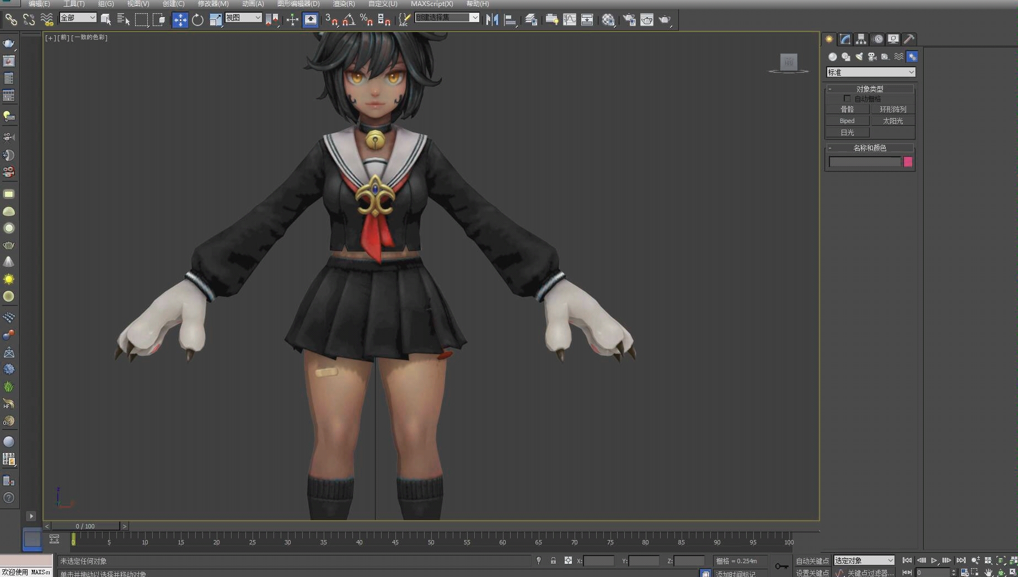Open the 渲染(R) menu
The height and width of the screenshot is (577, 1018).
pos(342,4)
